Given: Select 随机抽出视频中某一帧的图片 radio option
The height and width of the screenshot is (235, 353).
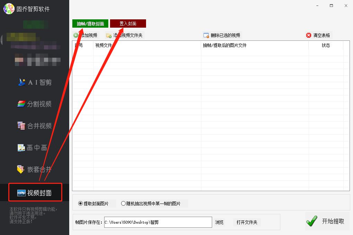Looking at the screenshot, I should tap(151, 204).
